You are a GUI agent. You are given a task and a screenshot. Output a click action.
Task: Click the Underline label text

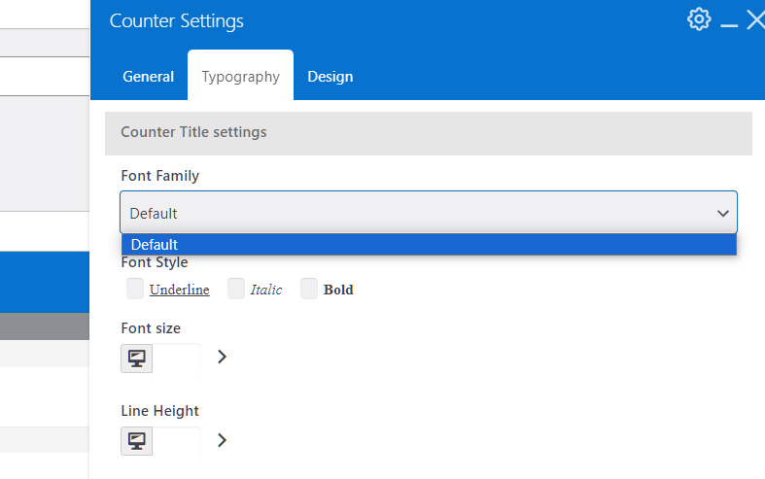tap(180, 290)
